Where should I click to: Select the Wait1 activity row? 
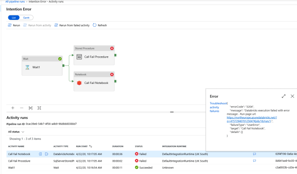pos(152,167)
